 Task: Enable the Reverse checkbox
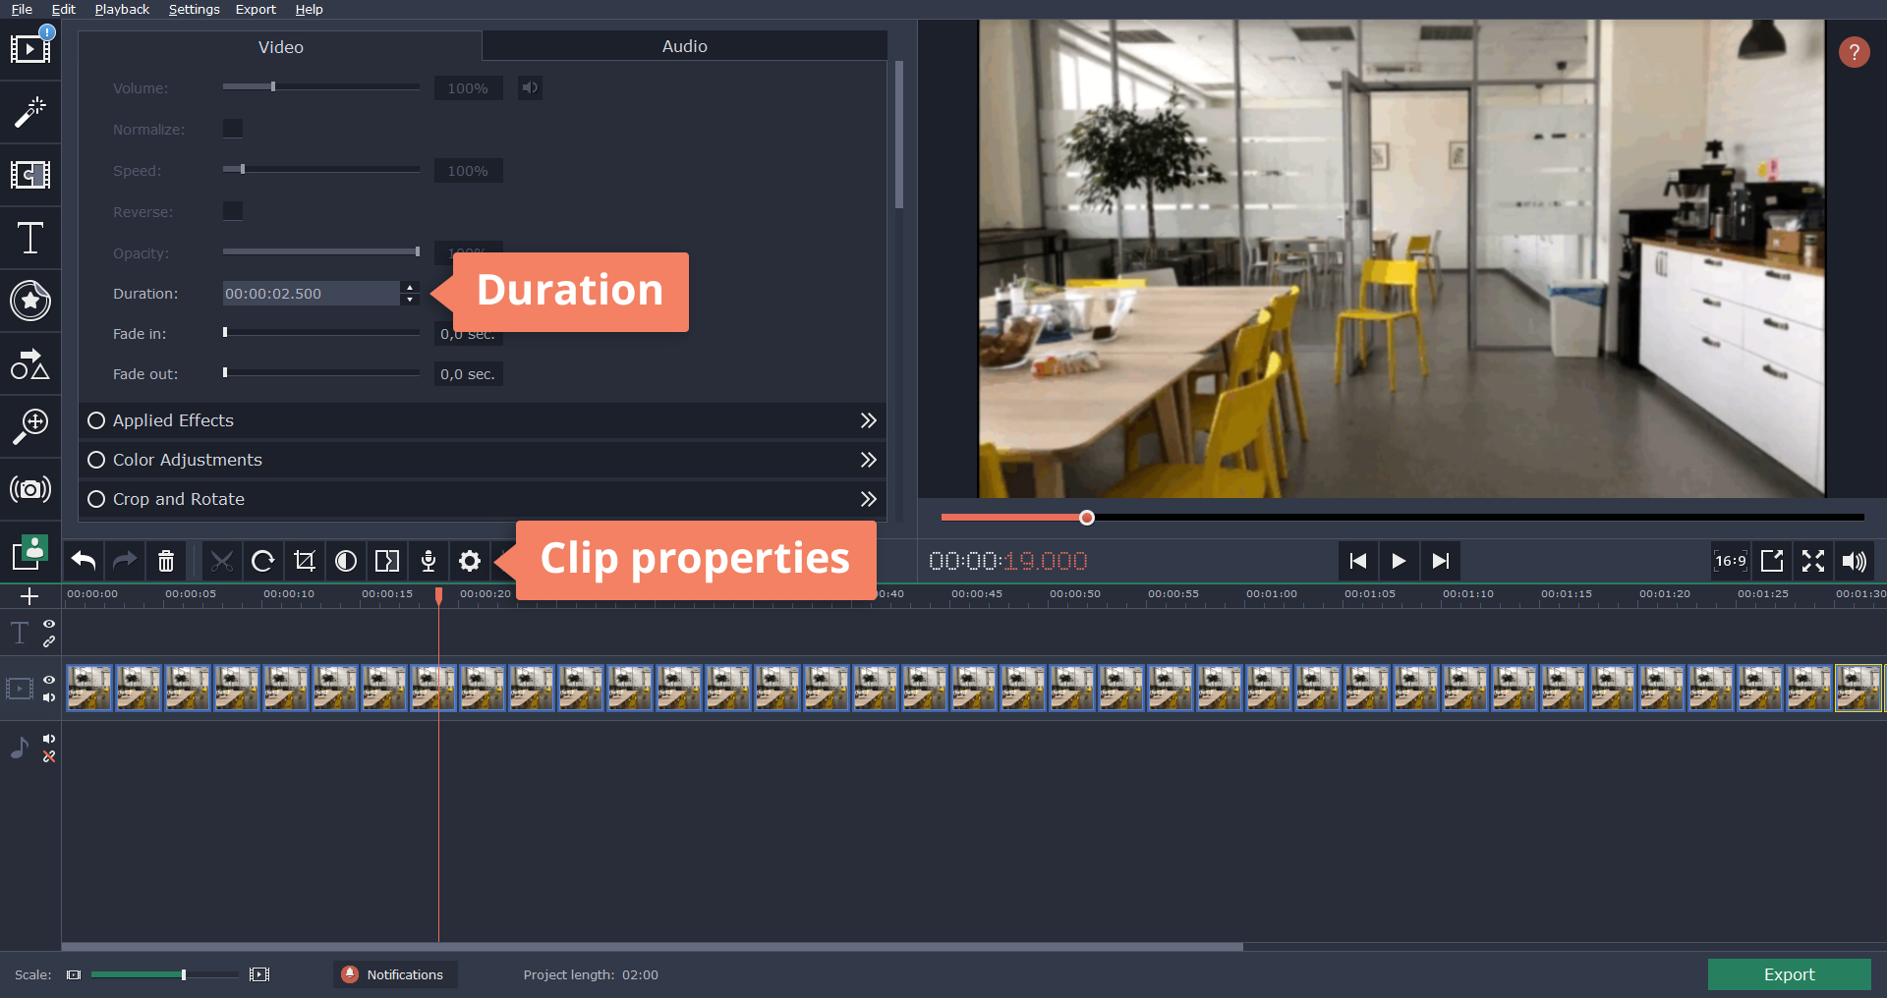233,210
